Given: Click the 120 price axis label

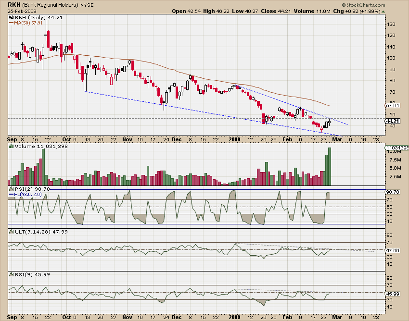Looking at the screenshot, I should (391, 36).
